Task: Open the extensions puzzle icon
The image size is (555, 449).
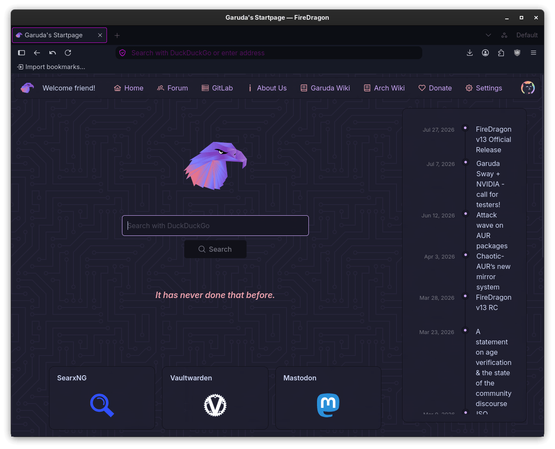Action: (501, 53)
